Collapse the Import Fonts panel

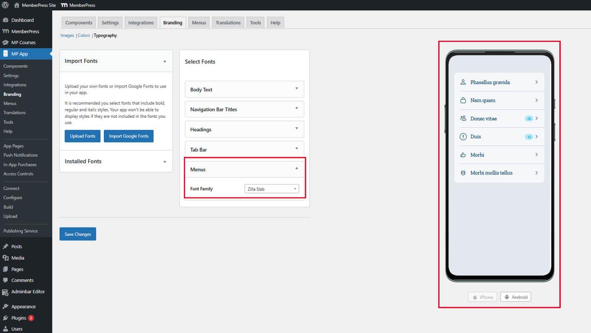pos(164,61)
